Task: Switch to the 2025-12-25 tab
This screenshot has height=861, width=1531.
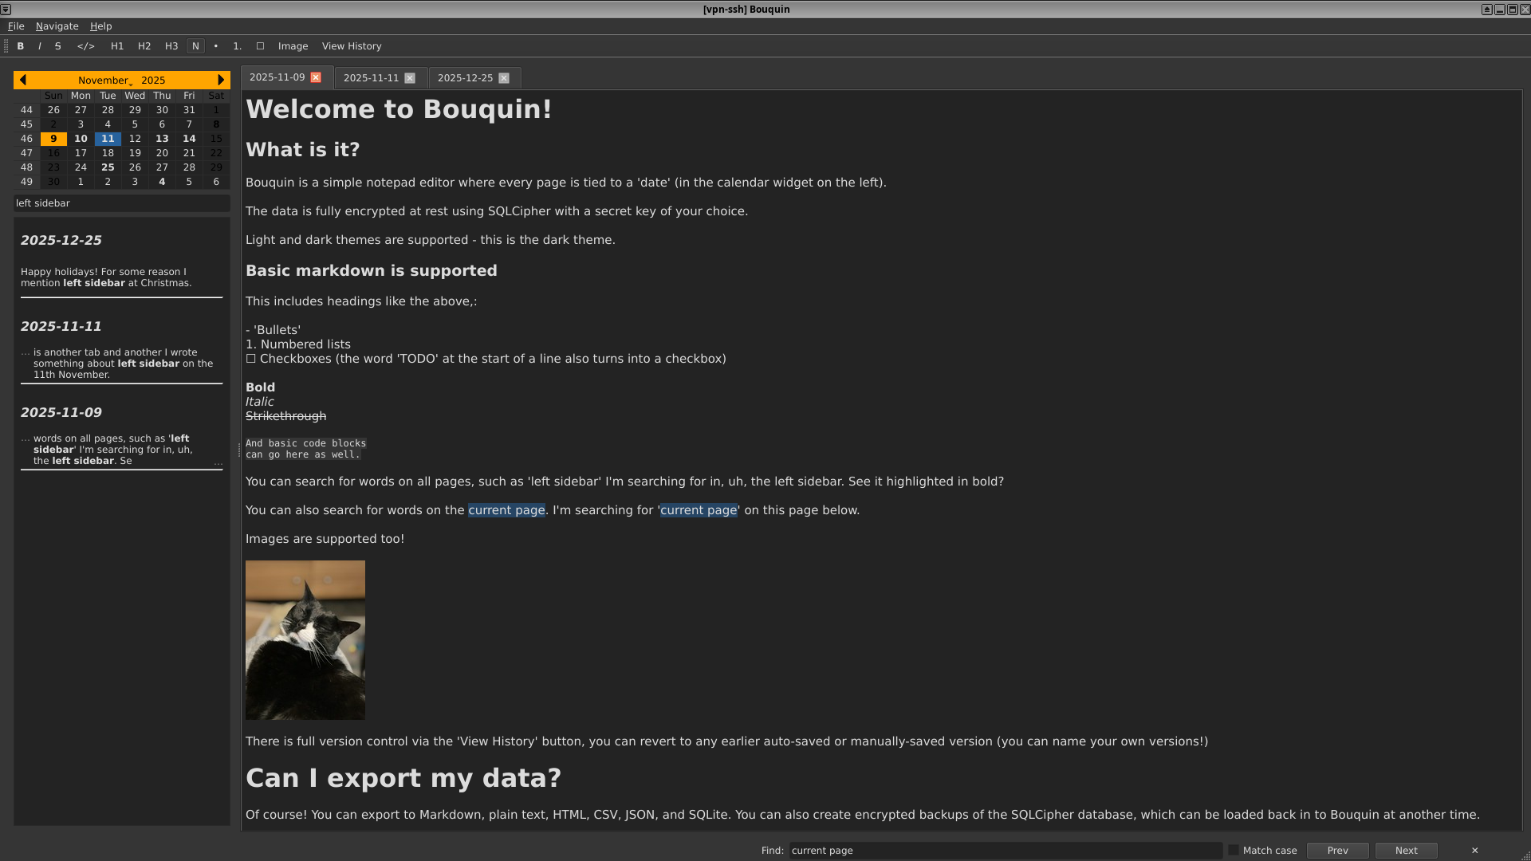Action: pyautogui.click(x=465, y=78)
